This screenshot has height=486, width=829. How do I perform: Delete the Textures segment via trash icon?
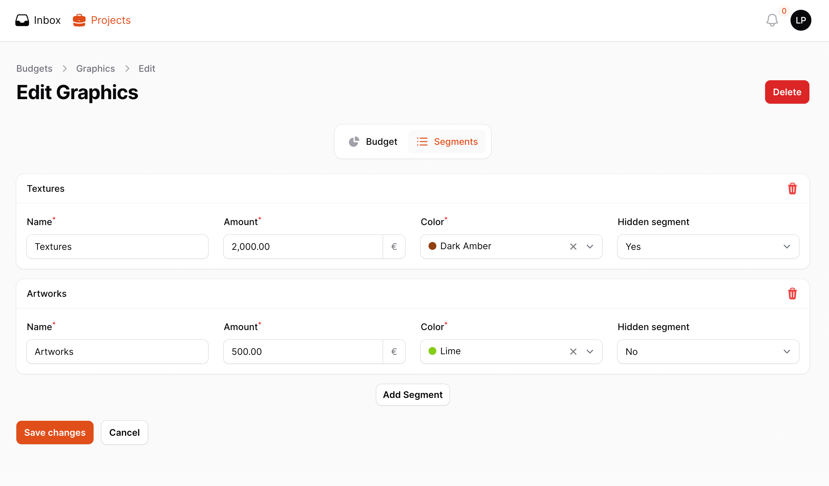[792, 189]
